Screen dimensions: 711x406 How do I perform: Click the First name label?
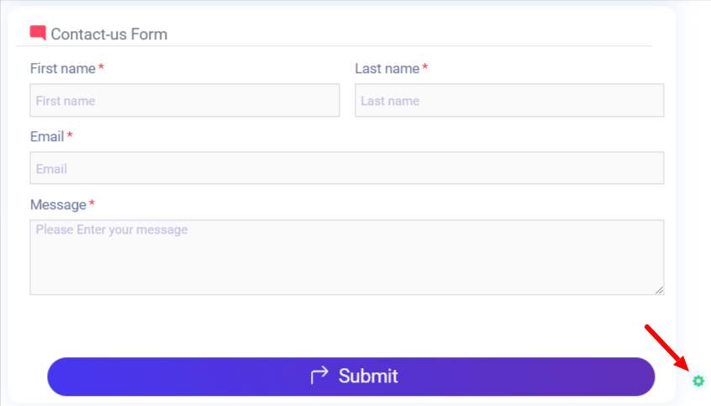[63, 68]
